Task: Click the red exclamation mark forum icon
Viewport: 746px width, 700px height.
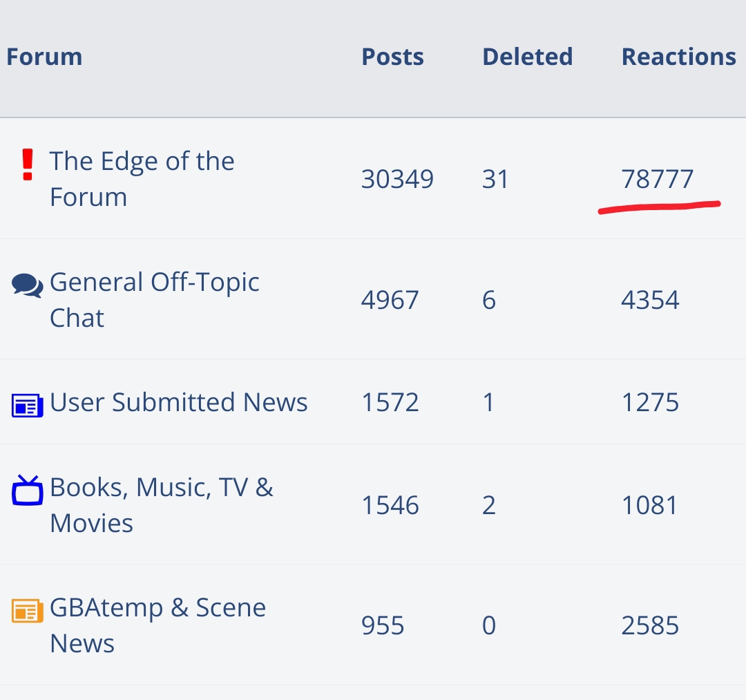Action: click(x=28, y=164)
